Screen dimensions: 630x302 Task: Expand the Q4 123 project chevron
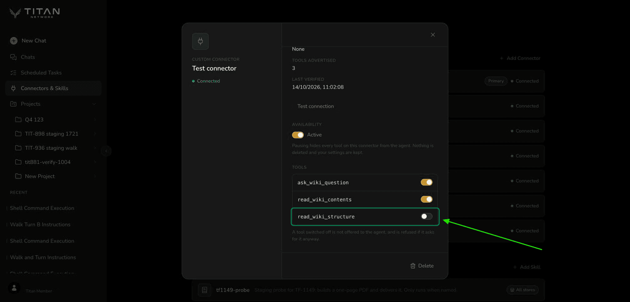95,119
